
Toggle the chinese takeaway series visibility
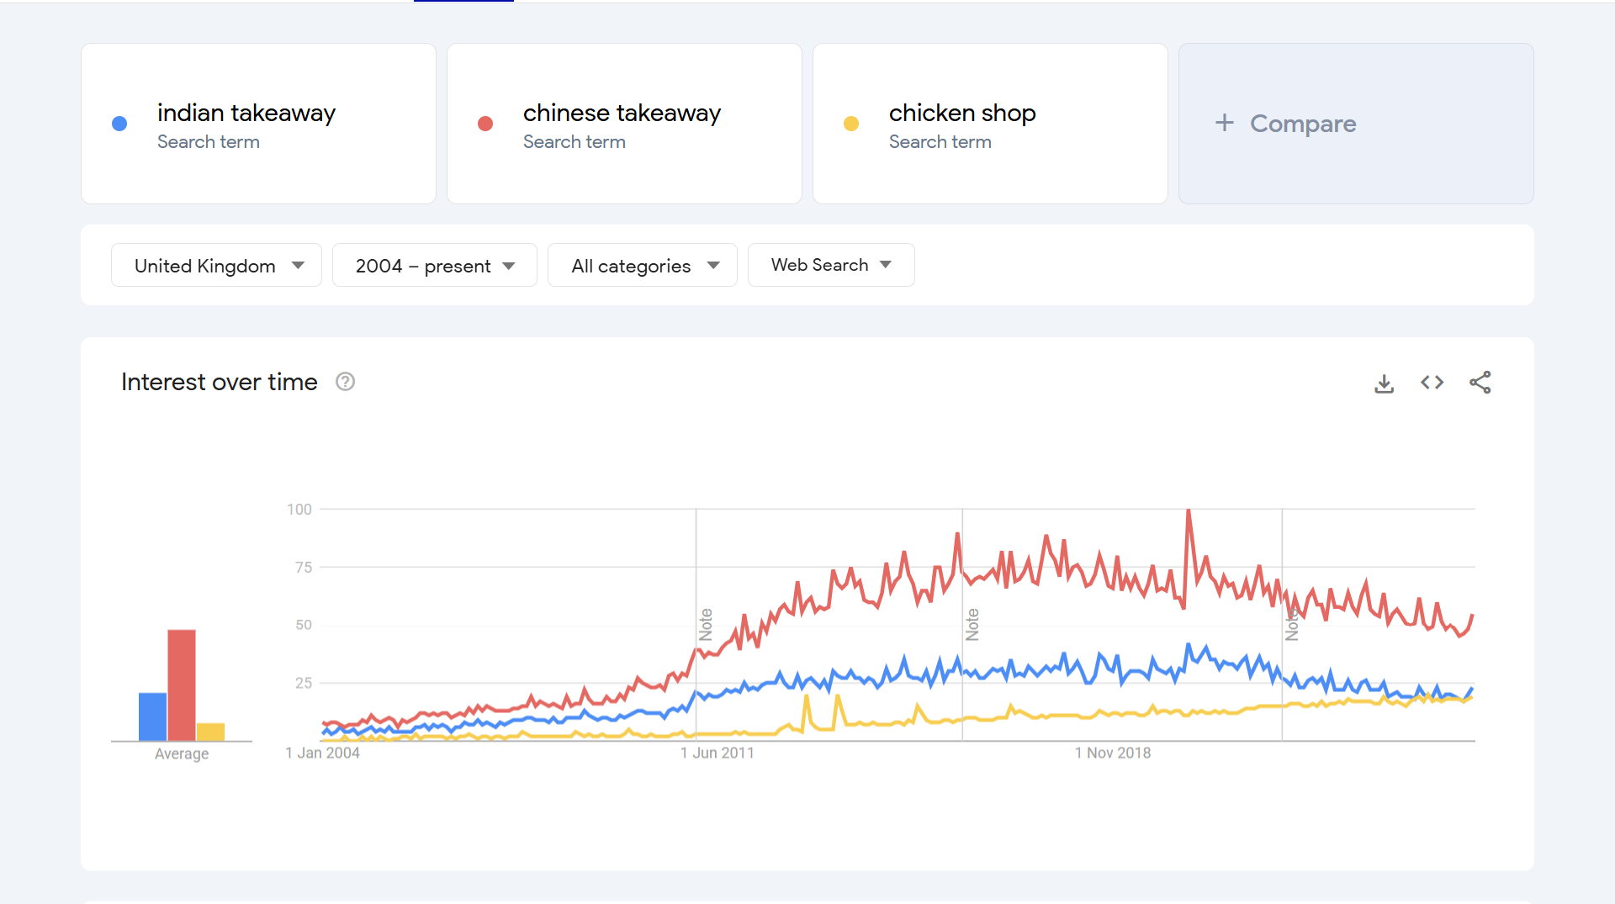(485, 124)
